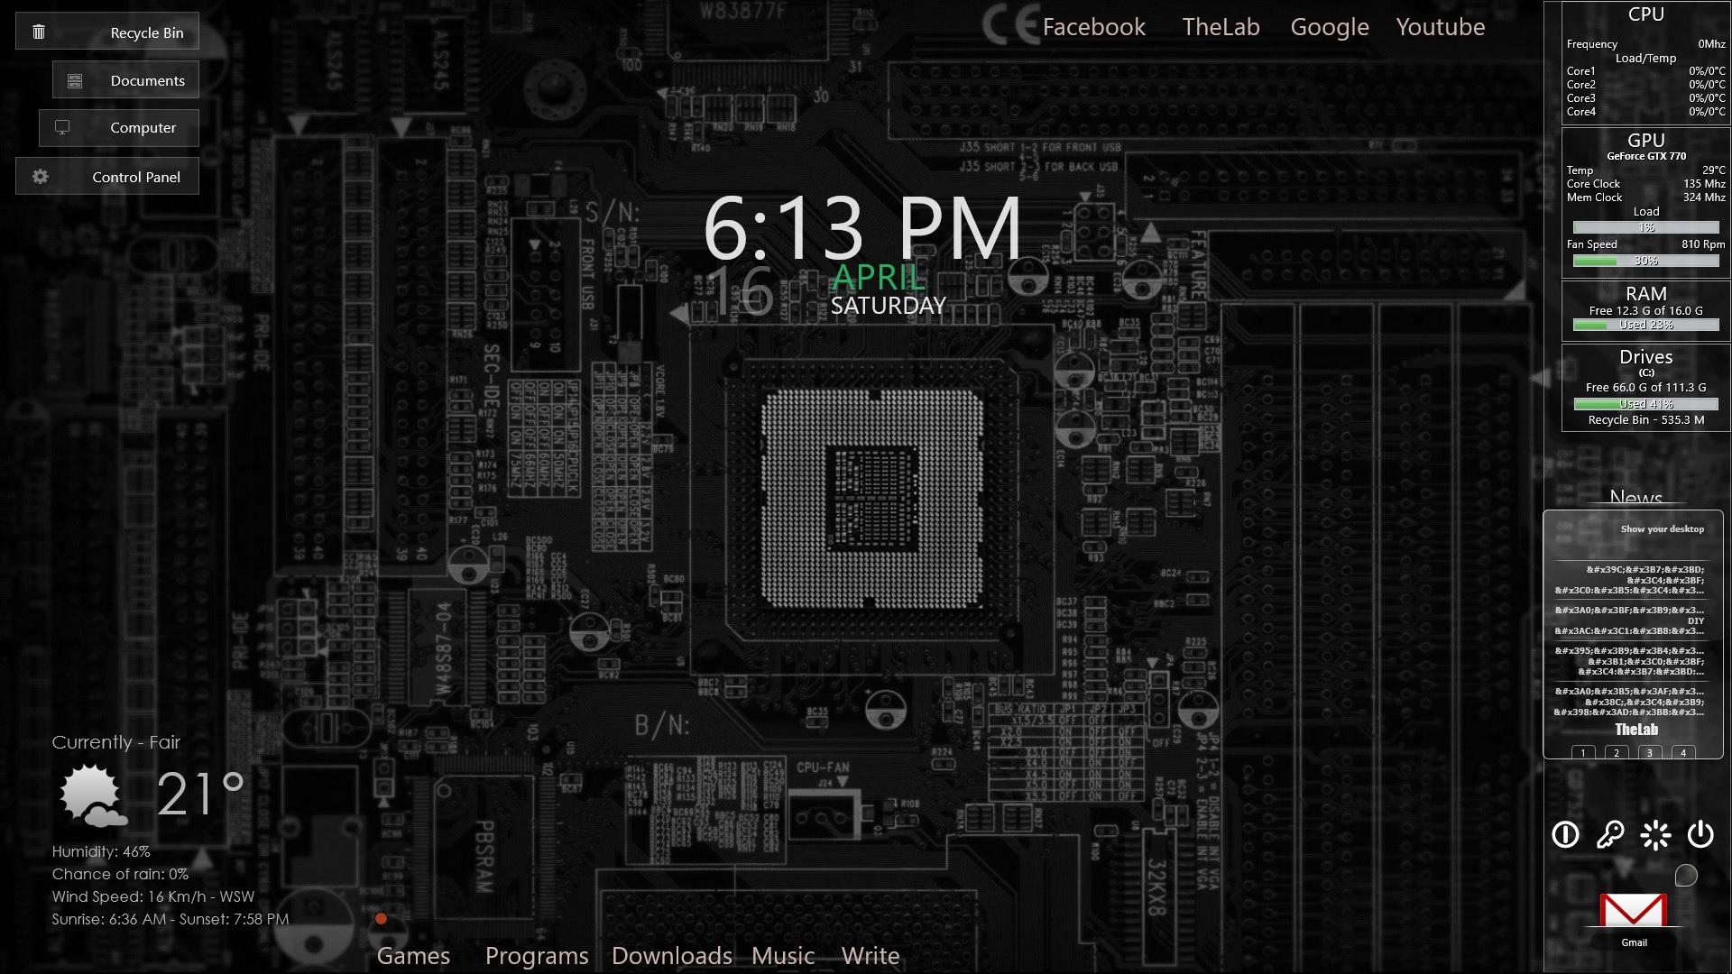Switch to news feed tab 4

(1683, 752)
